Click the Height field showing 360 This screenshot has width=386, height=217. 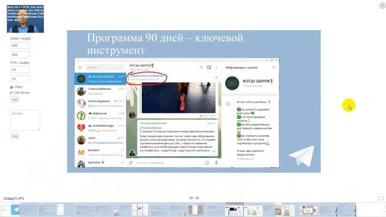point(20,55)
